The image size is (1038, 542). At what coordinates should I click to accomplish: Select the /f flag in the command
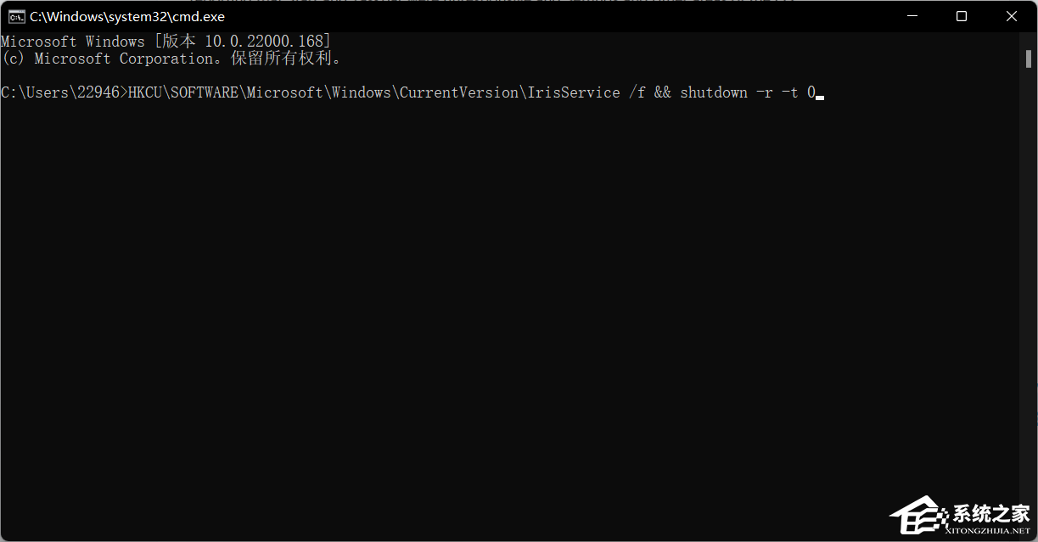(x=639, y=92)
